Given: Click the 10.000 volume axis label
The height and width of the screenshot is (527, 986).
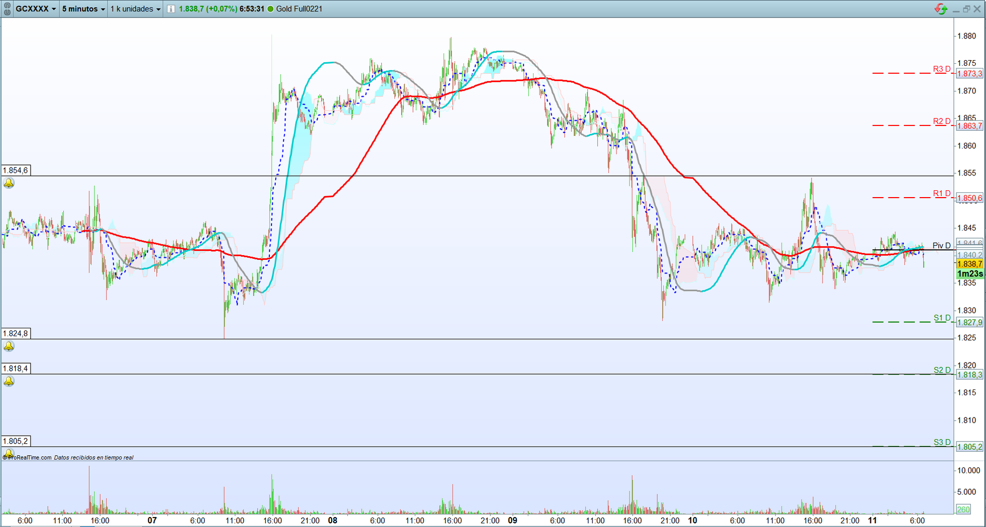Looking at the screenshot, I should tap(969, 470).
